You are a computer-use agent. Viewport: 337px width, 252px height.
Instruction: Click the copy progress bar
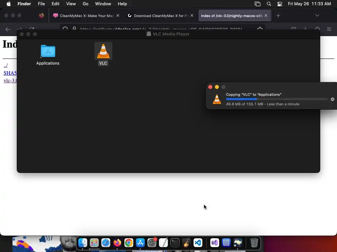click(x=276, y=99)
